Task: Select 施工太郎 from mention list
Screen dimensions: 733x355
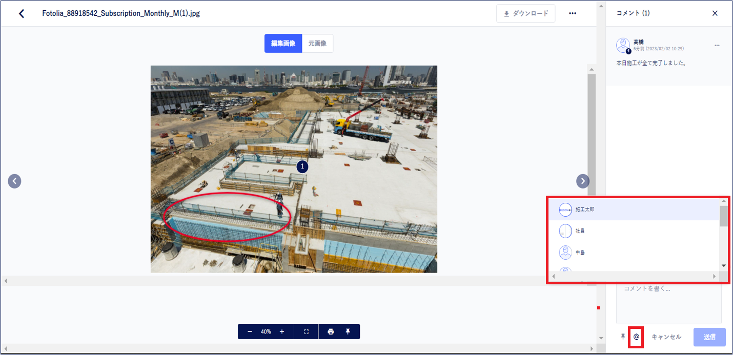Action: (634, 210)
